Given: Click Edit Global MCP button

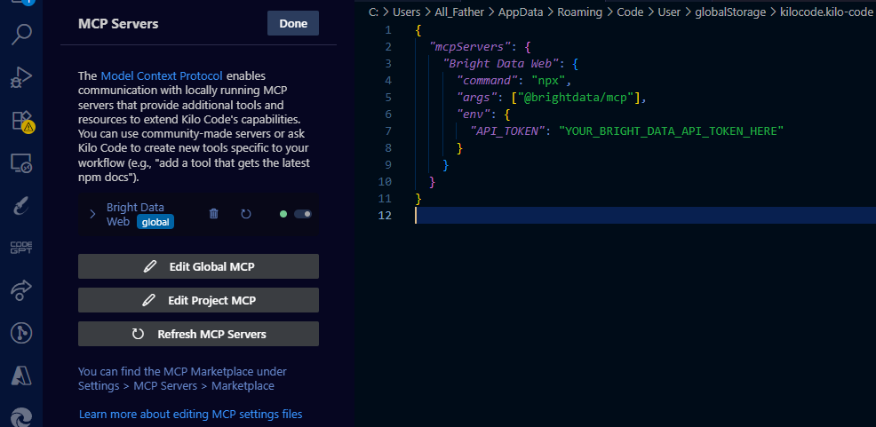Looking at the screenshot, I should tap(198, 266).
